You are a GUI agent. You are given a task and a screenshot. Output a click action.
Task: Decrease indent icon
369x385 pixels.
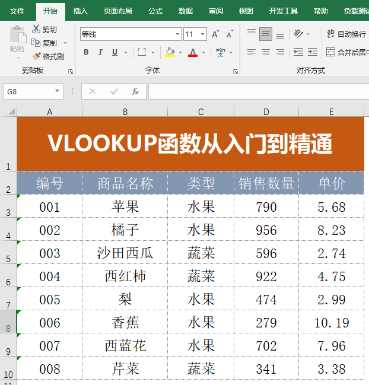pyautogui.click(x=298, y=52)
